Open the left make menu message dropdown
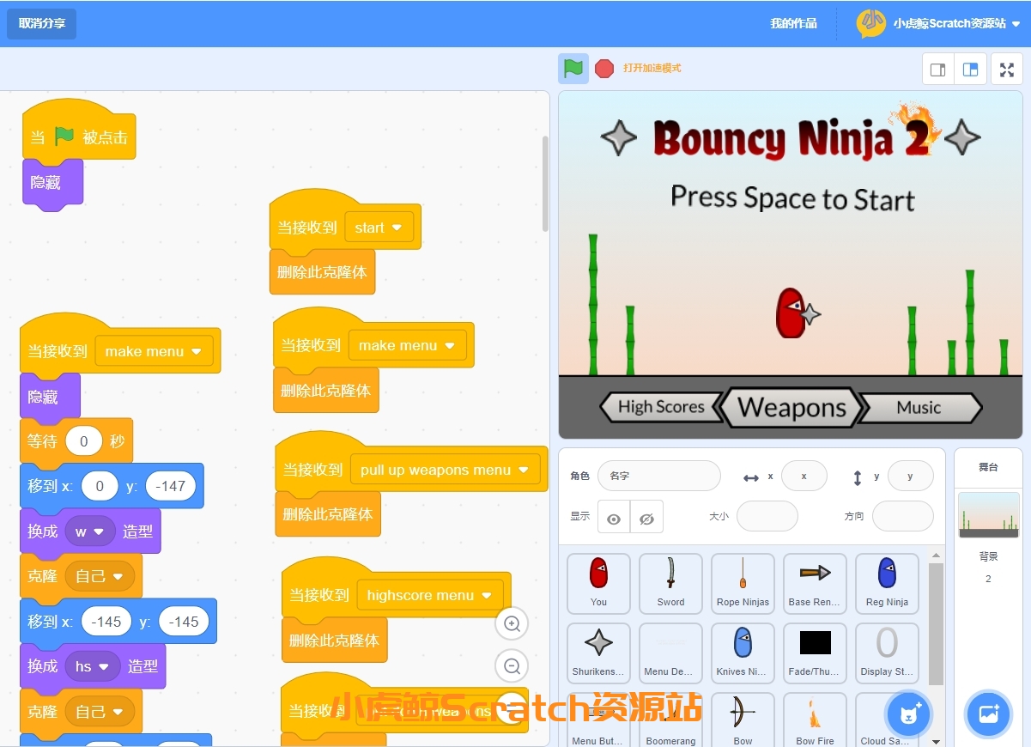Image resolution: width=1031 pixels, height=747 pixels. tap(154, 351)
